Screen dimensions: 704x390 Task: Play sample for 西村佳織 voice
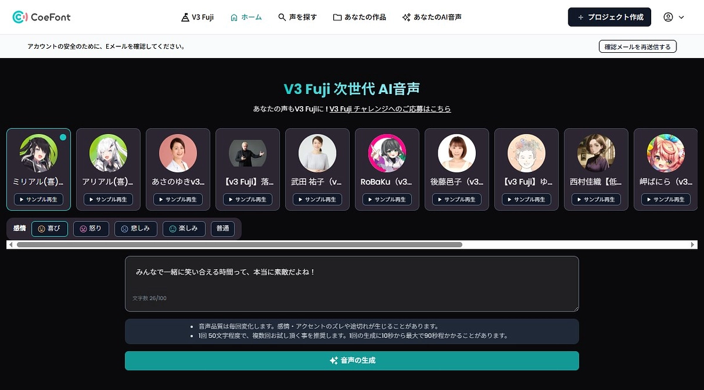[596, 199]
